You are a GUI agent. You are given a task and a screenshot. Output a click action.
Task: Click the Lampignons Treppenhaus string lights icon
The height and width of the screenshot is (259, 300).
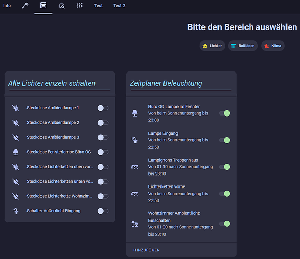(135, 167)
